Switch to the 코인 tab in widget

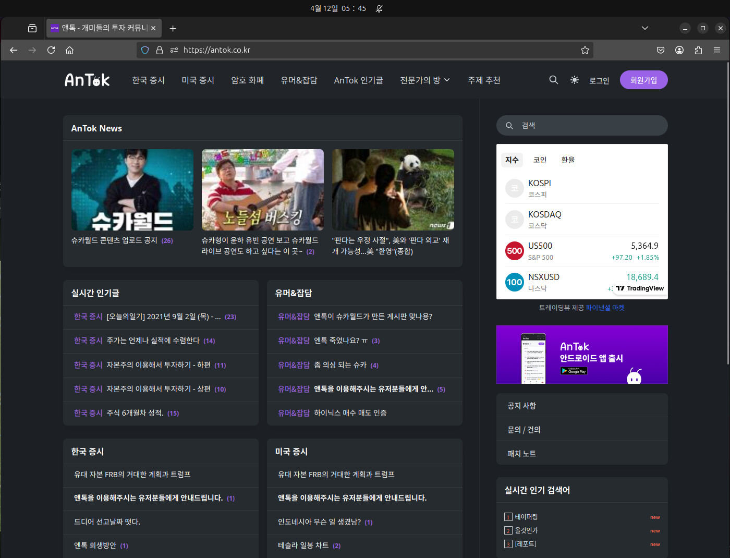point(540,160)
